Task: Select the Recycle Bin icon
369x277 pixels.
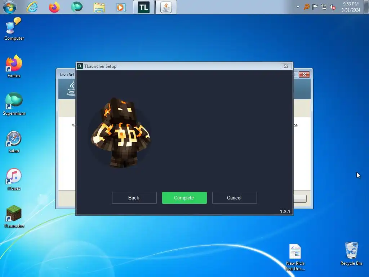Action: [x=351, y=254]
